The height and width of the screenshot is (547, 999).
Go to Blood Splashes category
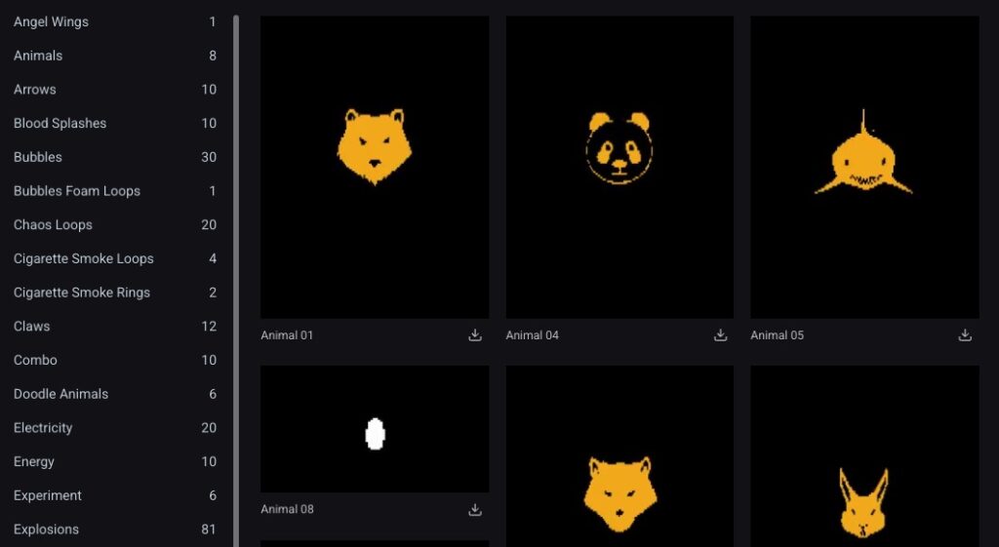click(x=60, y=124)
